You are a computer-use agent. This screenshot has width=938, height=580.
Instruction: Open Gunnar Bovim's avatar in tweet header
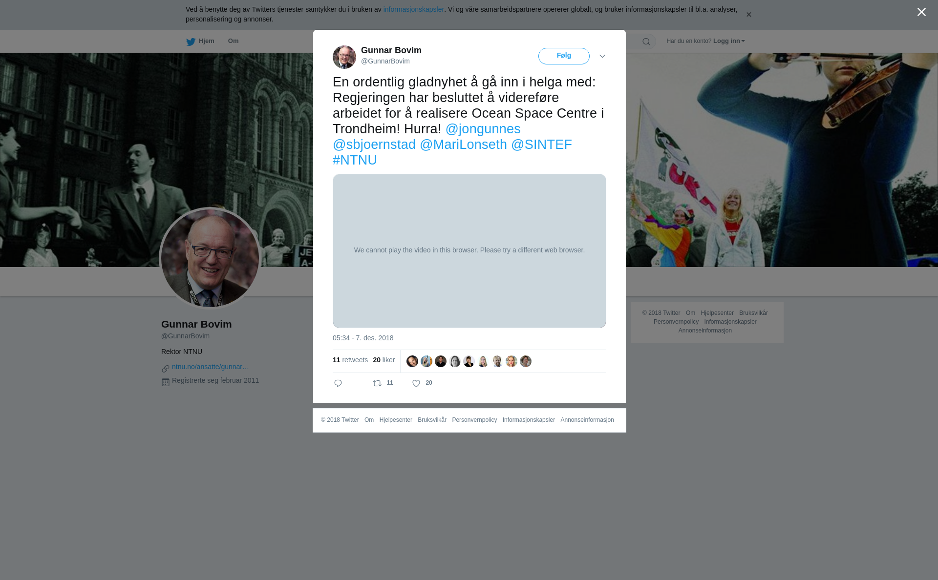(x=344, y=57)
